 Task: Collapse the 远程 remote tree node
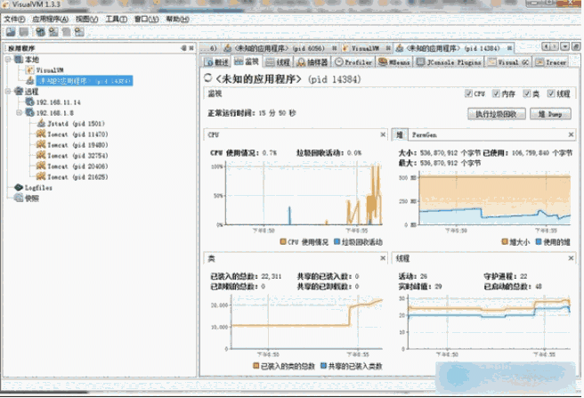pos(8,92)
